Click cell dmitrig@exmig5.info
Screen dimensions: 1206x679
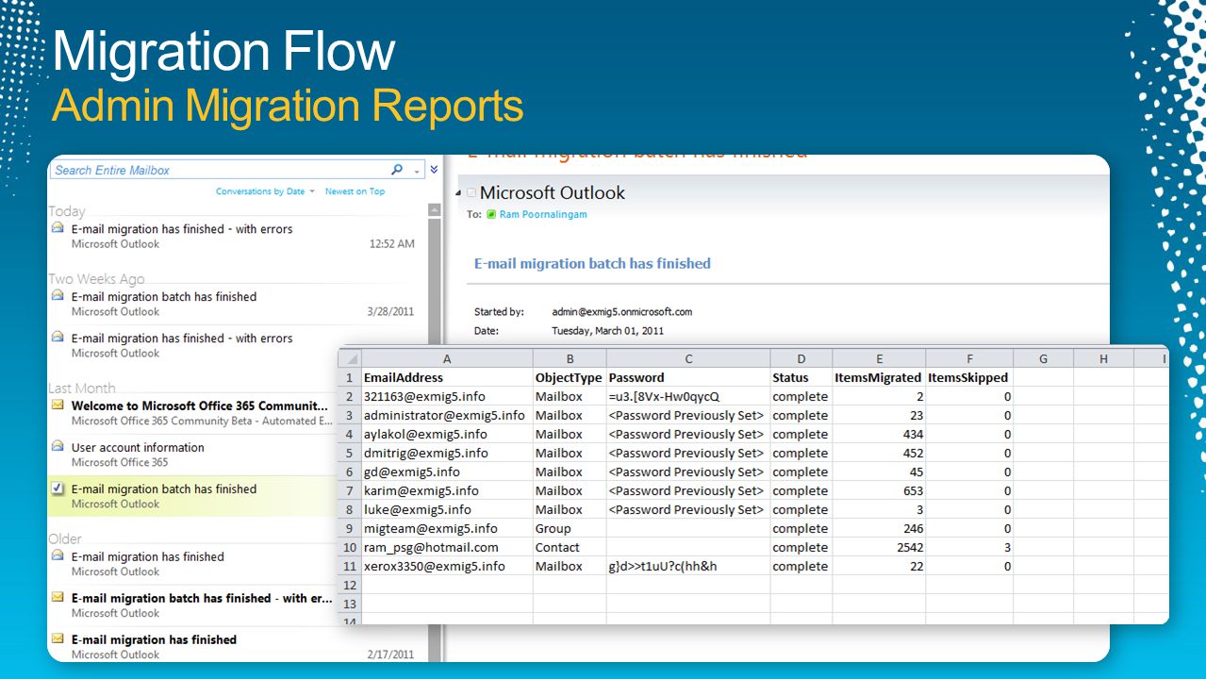[x=447, y=453]
